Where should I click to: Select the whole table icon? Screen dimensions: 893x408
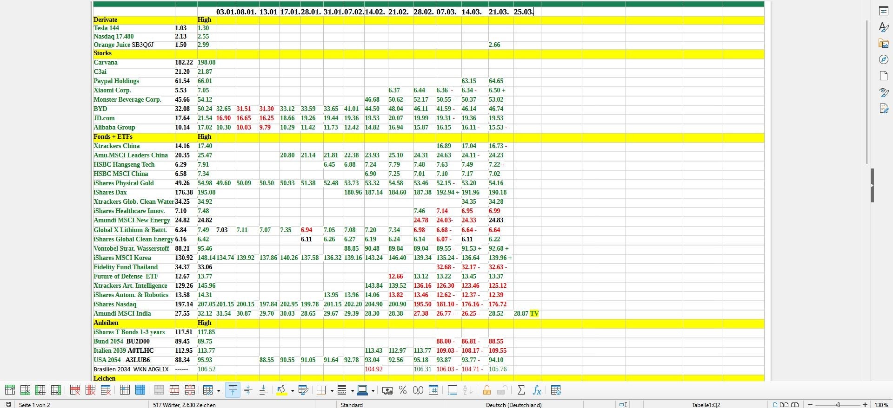[140, 390]
